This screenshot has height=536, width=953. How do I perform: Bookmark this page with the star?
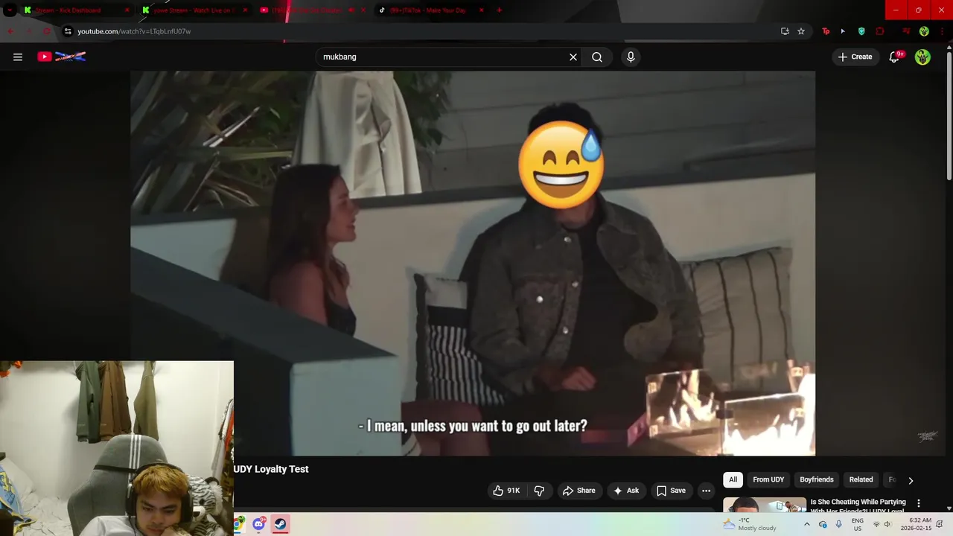coord(801,31)
